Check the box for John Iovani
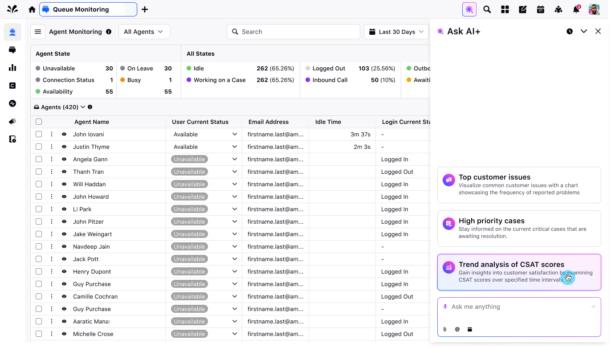The width and height of the screenshot is (611, 348). 39,134
